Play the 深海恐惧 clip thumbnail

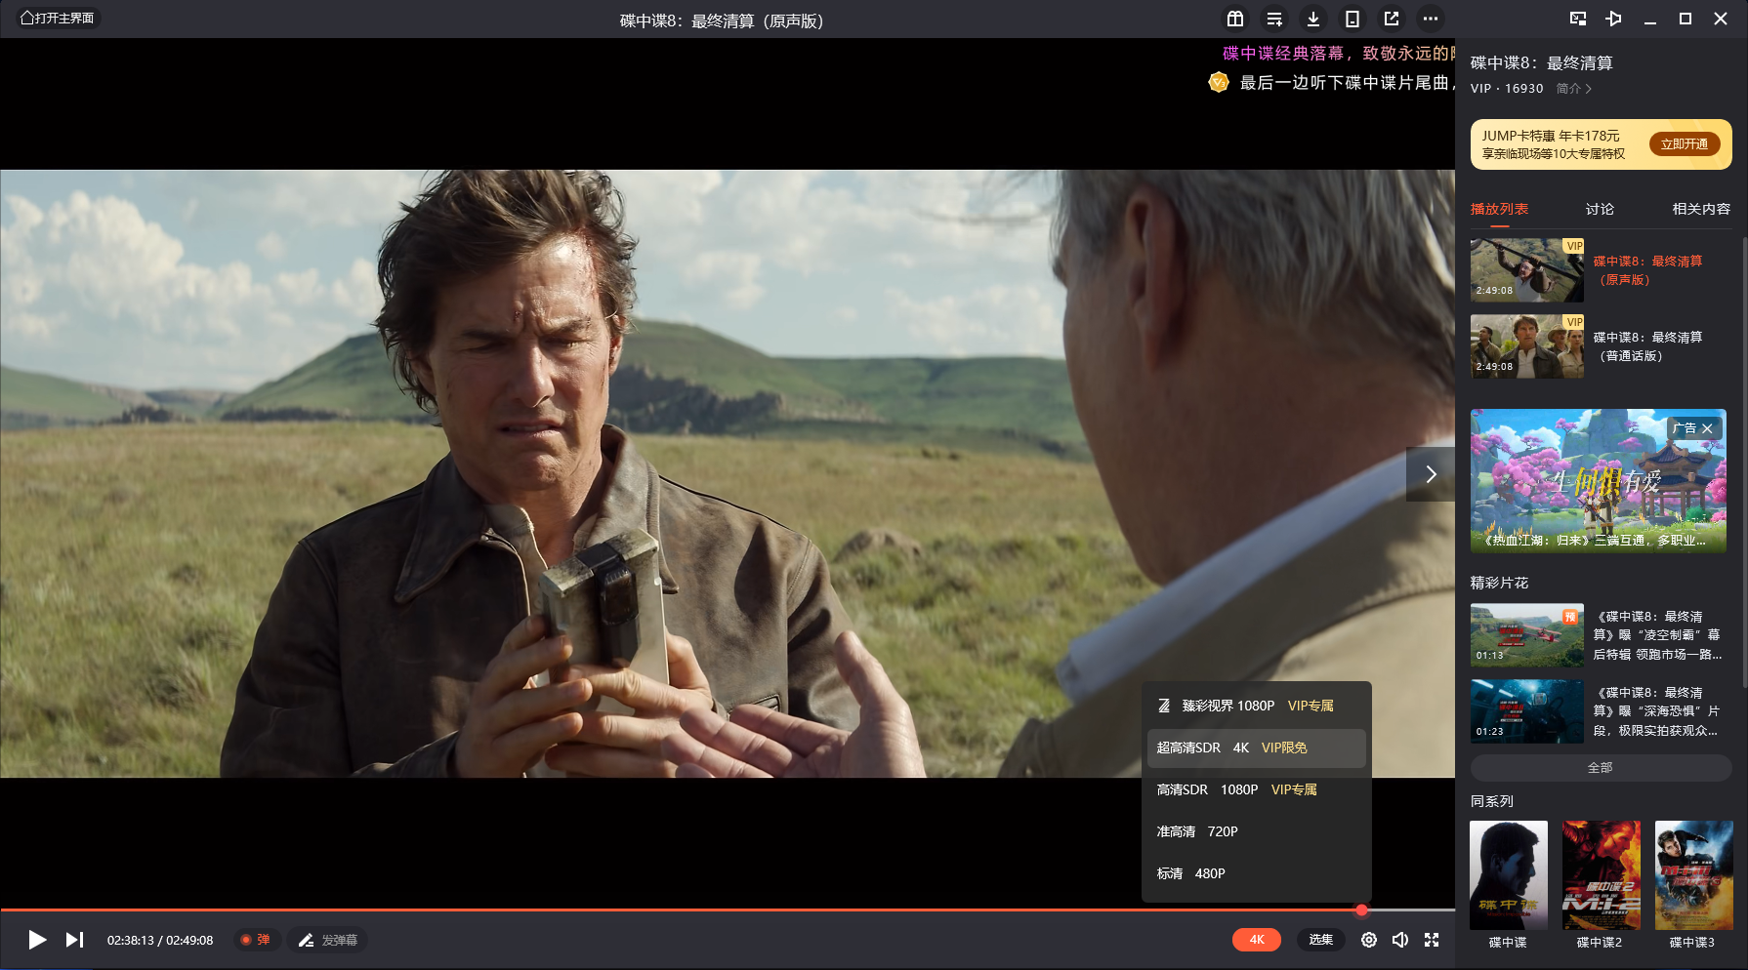coord(1527,711)
